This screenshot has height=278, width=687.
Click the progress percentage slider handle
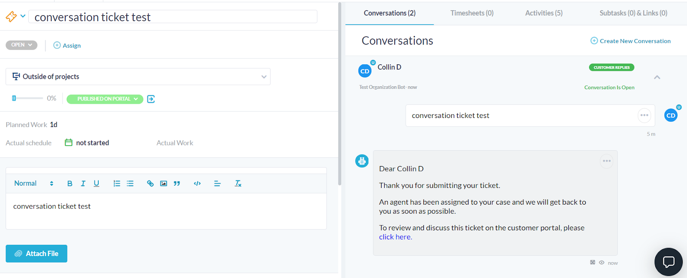tap(14, 98)
